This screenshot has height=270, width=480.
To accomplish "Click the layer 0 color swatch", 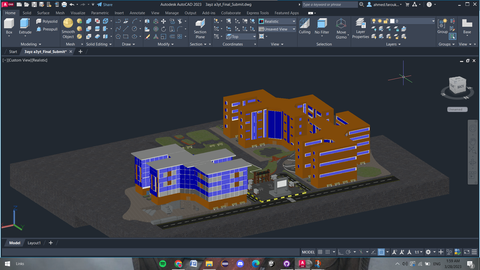I will point(392,21).
